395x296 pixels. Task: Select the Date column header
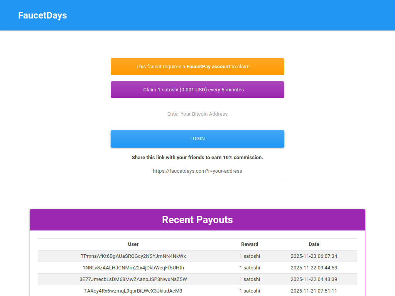[314, 244]
